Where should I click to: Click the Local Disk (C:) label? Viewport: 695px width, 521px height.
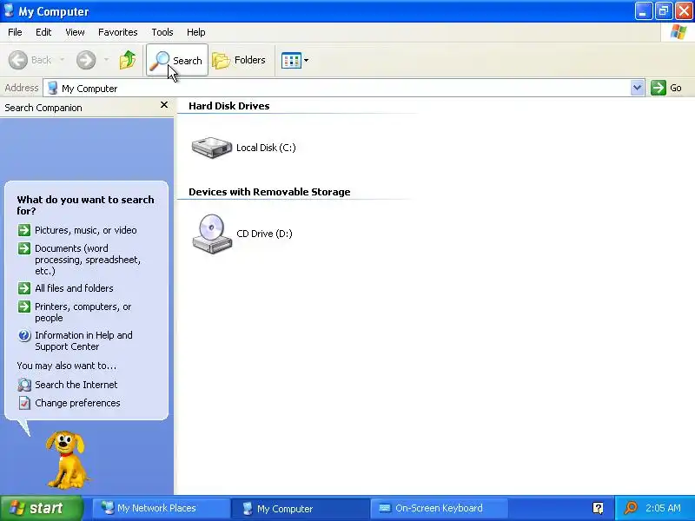click(x=266, y=148)
